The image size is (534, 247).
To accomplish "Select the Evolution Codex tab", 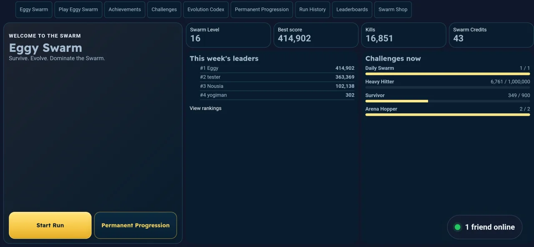I will coord(206,10).
